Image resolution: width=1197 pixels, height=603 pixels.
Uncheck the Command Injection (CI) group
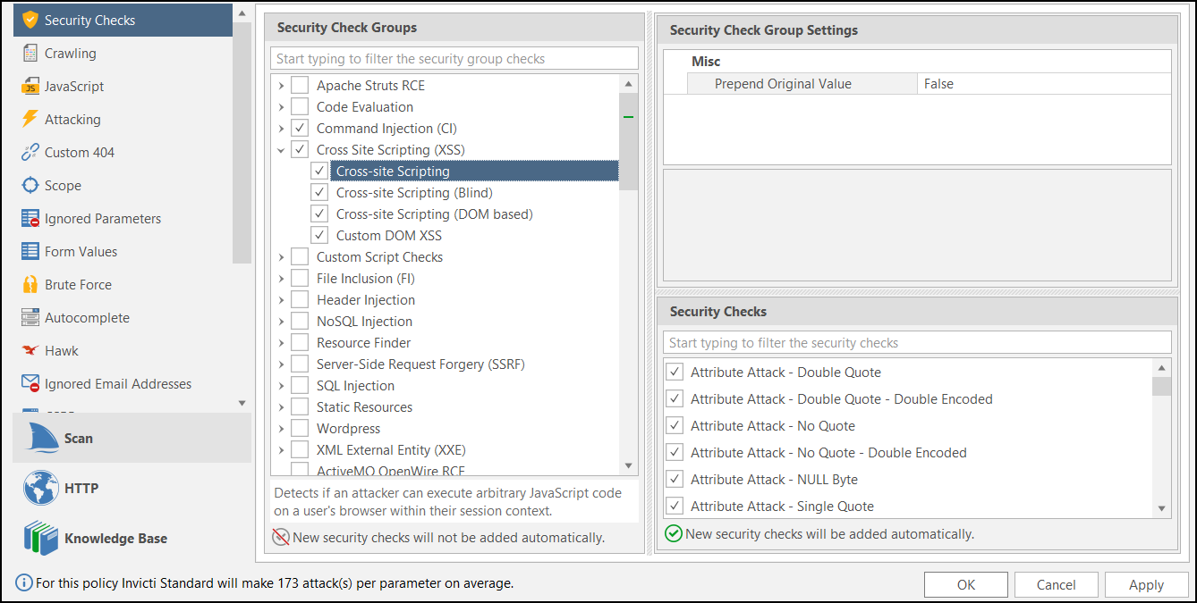pyautogui.click(x=300, y=128)
